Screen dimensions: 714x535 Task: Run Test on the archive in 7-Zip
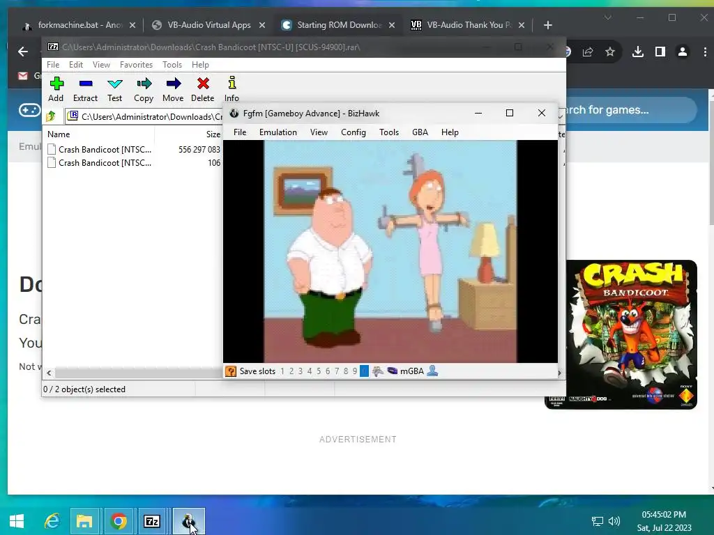(115, 89)
